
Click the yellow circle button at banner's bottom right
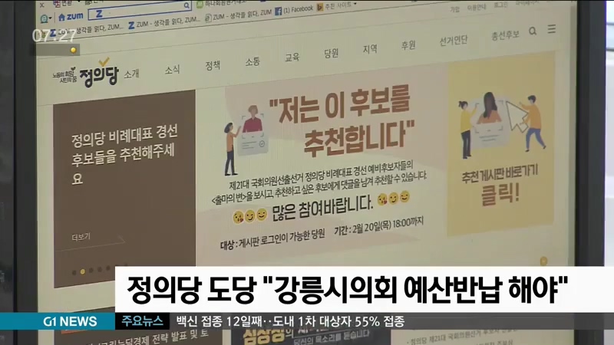pos(543,261)
